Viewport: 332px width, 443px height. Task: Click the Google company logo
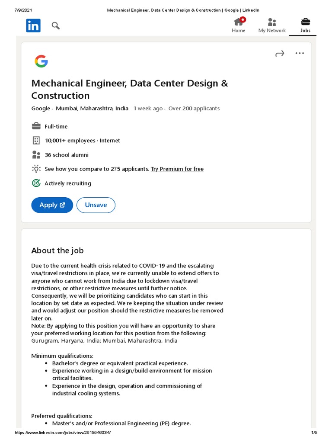click(41, 62)
